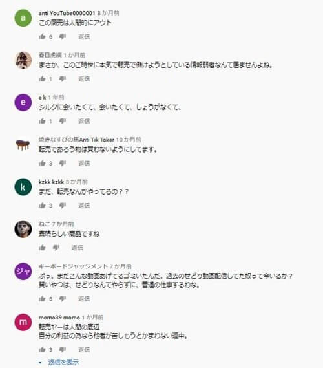
Task: Like the ねこ comment 素晴らしい商品ですね
Action: pos(42,248)
